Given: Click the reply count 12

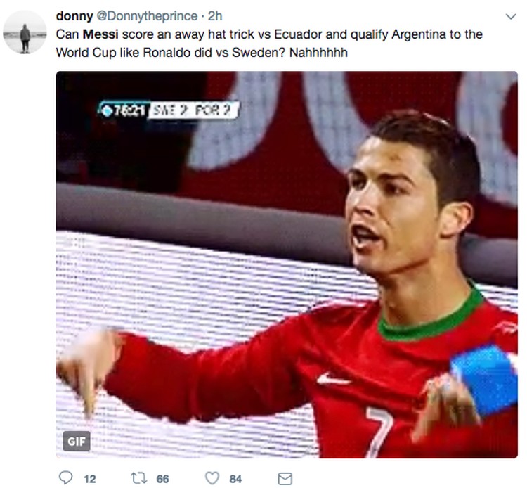Looking at the screenshot, I should click(x=90, y=479).
